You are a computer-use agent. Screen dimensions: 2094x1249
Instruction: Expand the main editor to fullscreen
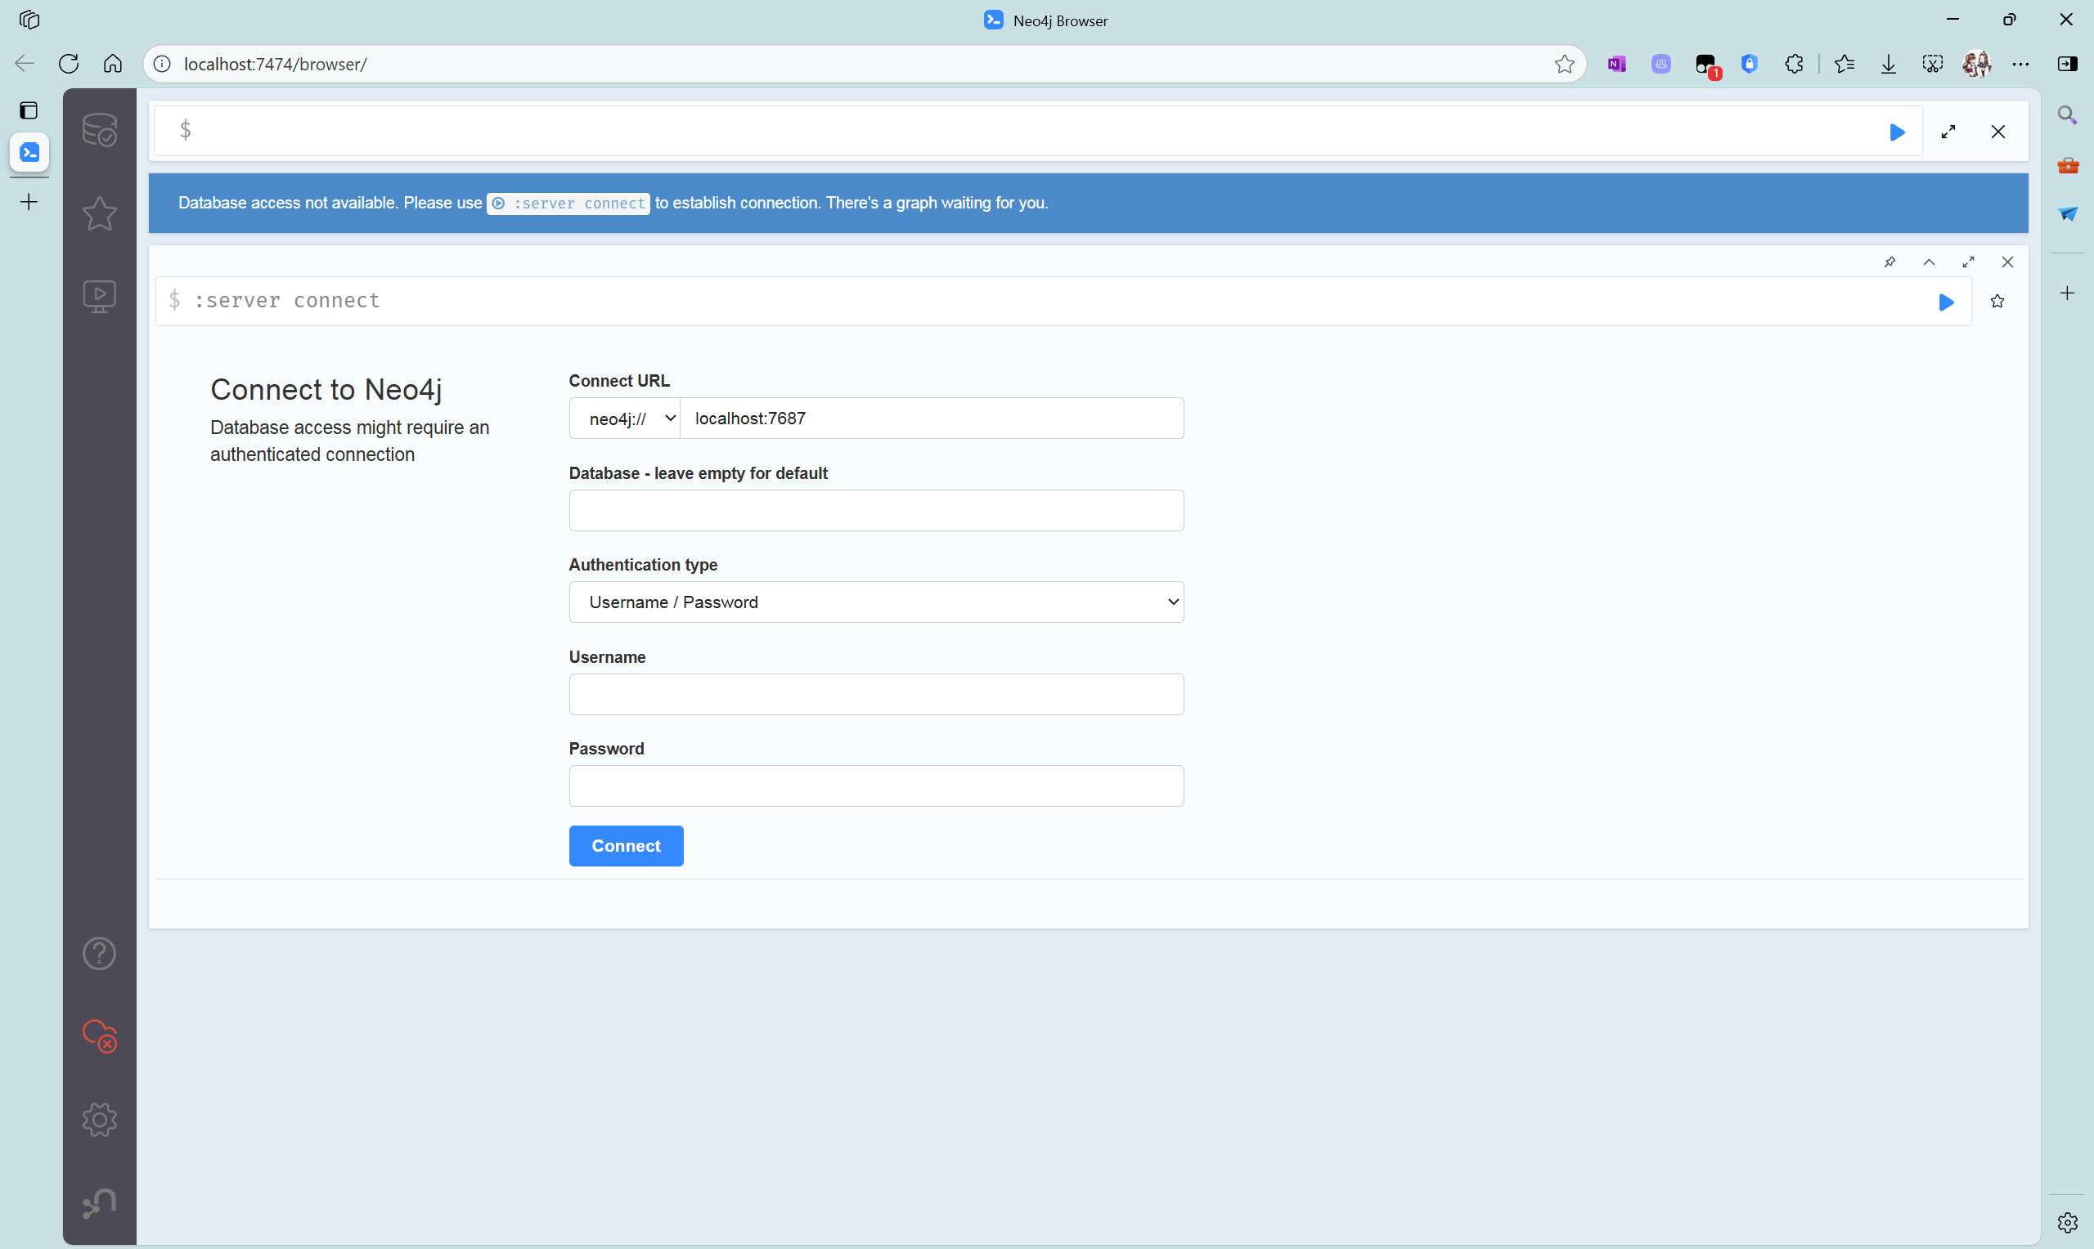click(x=1948, y=132)
